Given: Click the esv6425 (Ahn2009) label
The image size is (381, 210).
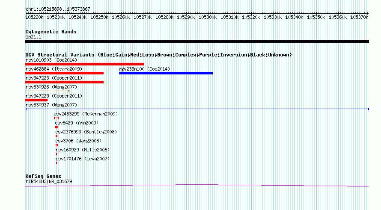Looking at the screenshot, I should tap(77, 123).
